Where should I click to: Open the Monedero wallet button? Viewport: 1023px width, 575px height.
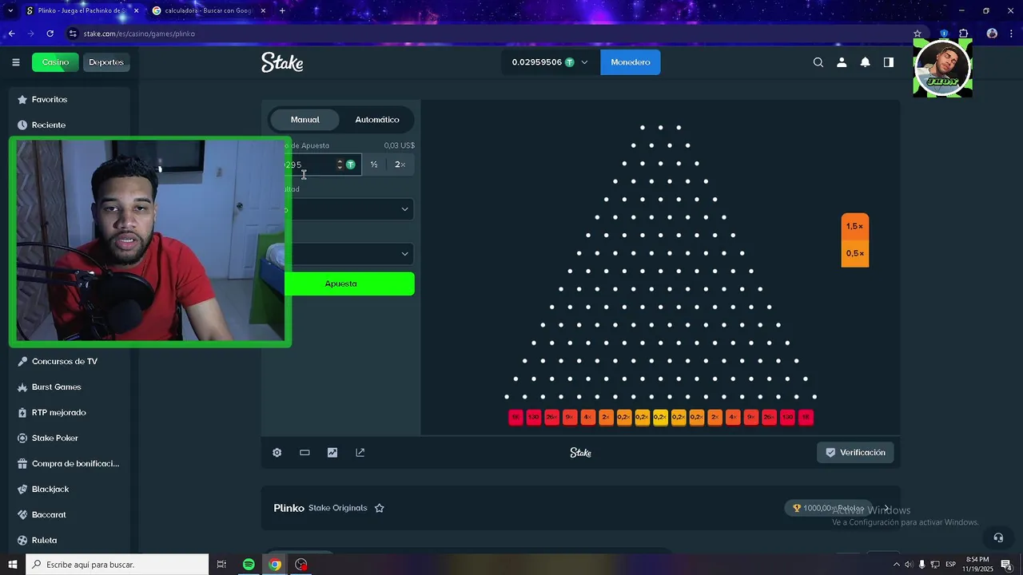[631, 62]
